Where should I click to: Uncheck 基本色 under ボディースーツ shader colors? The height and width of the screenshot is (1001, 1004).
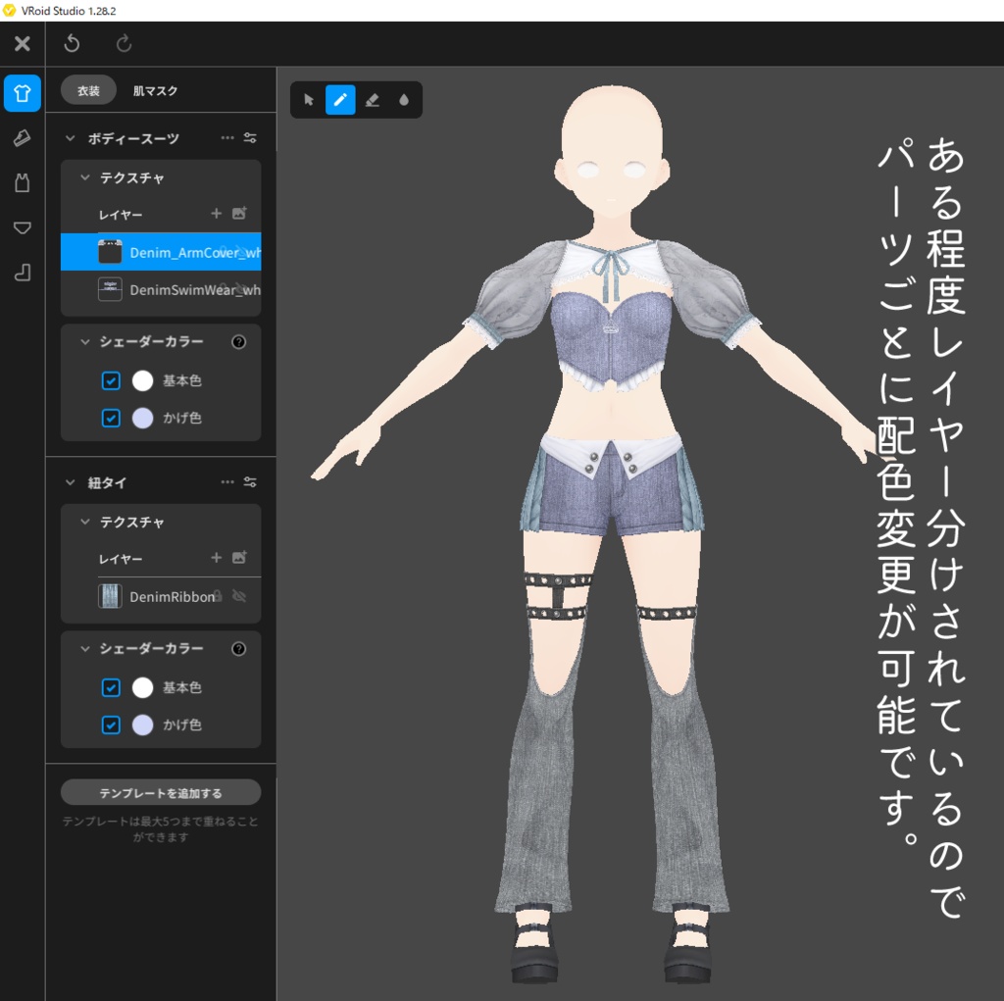click(111, 380)
